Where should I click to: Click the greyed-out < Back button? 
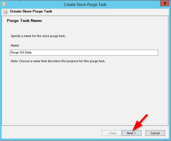112,133
